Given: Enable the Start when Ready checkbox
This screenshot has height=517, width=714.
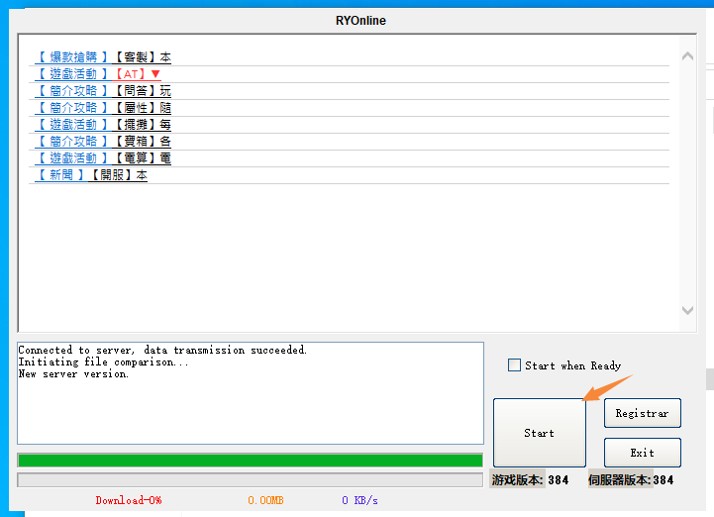Looking at the screenshot, I should point(514,365).
